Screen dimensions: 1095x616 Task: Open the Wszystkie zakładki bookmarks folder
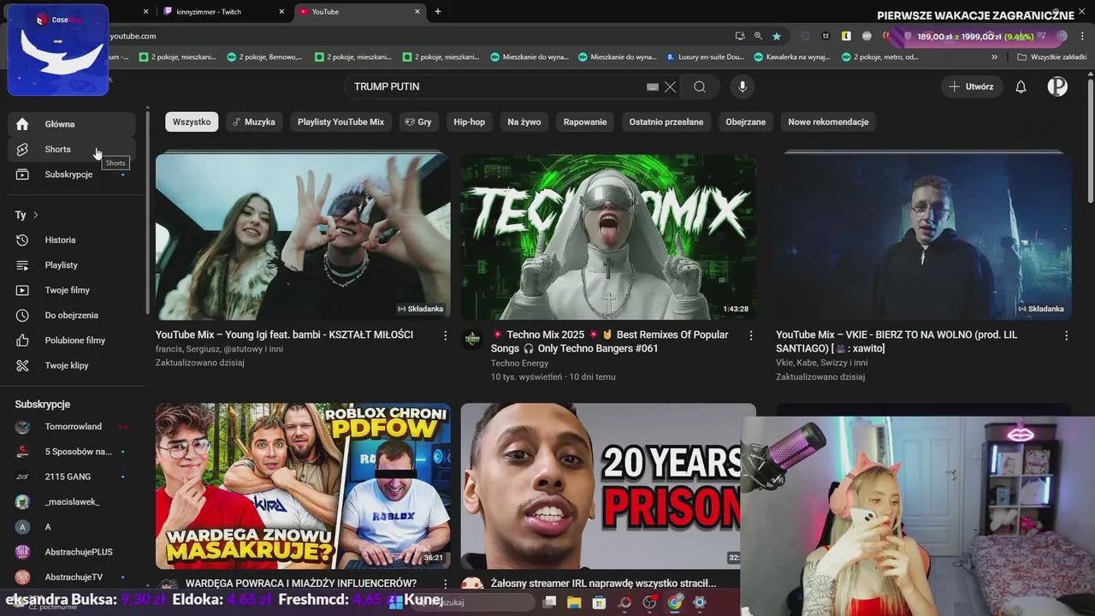click(1052, 57)
